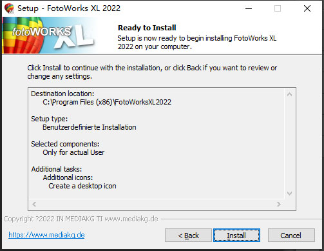
Task: Click the FotoWorks balloon icon in title bar
Action: [x=9, y=8]
